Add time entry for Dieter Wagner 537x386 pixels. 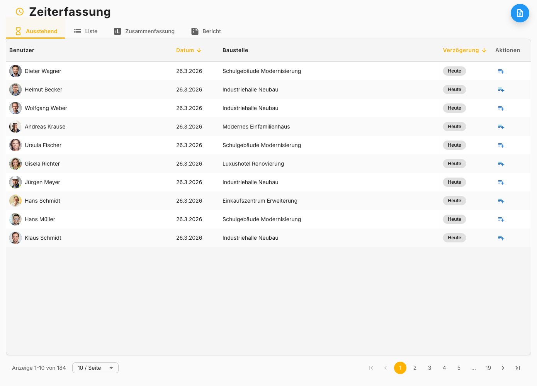(501, 71)
